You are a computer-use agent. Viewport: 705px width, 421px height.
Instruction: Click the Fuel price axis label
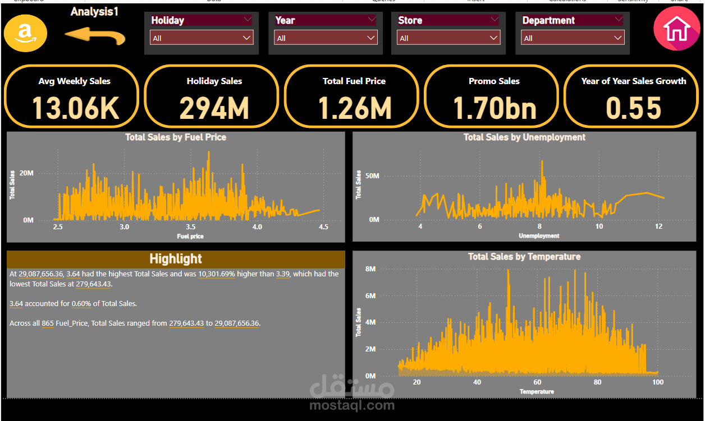(x=190, y=237)
